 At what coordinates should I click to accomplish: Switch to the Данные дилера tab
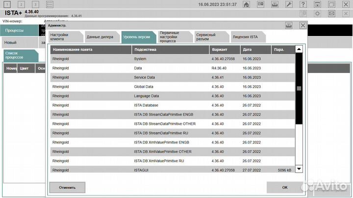[x=102, y=37]
